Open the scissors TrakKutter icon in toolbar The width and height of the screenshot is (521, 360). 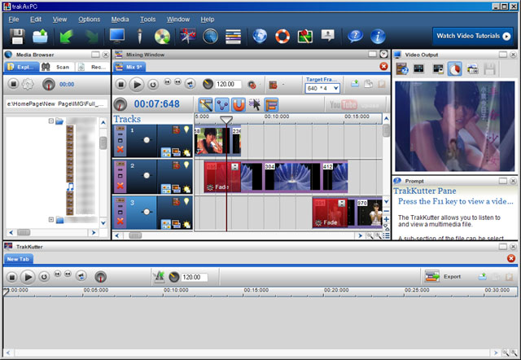point(188,36)
